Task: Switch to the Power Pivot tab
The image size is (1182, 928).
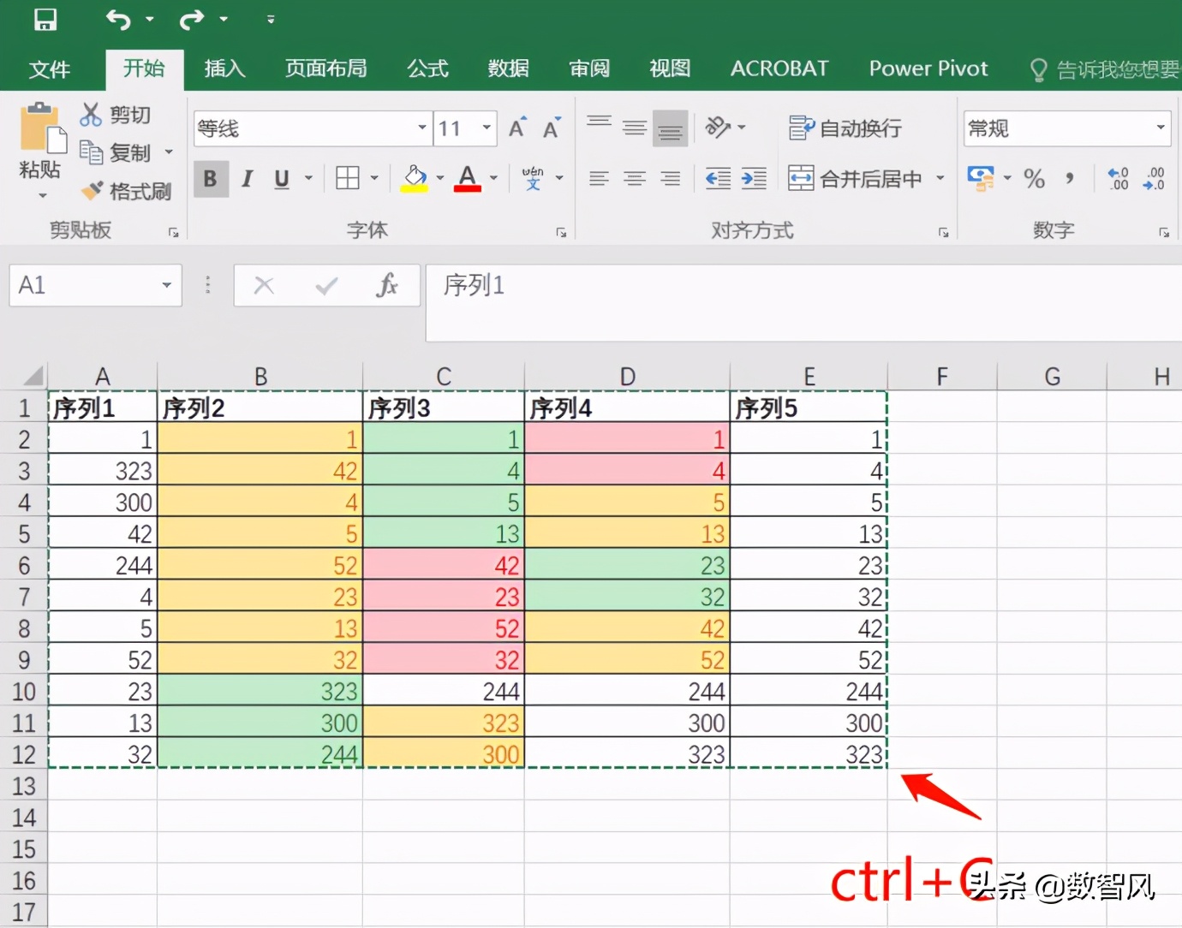Action: [x=928, y=68]
